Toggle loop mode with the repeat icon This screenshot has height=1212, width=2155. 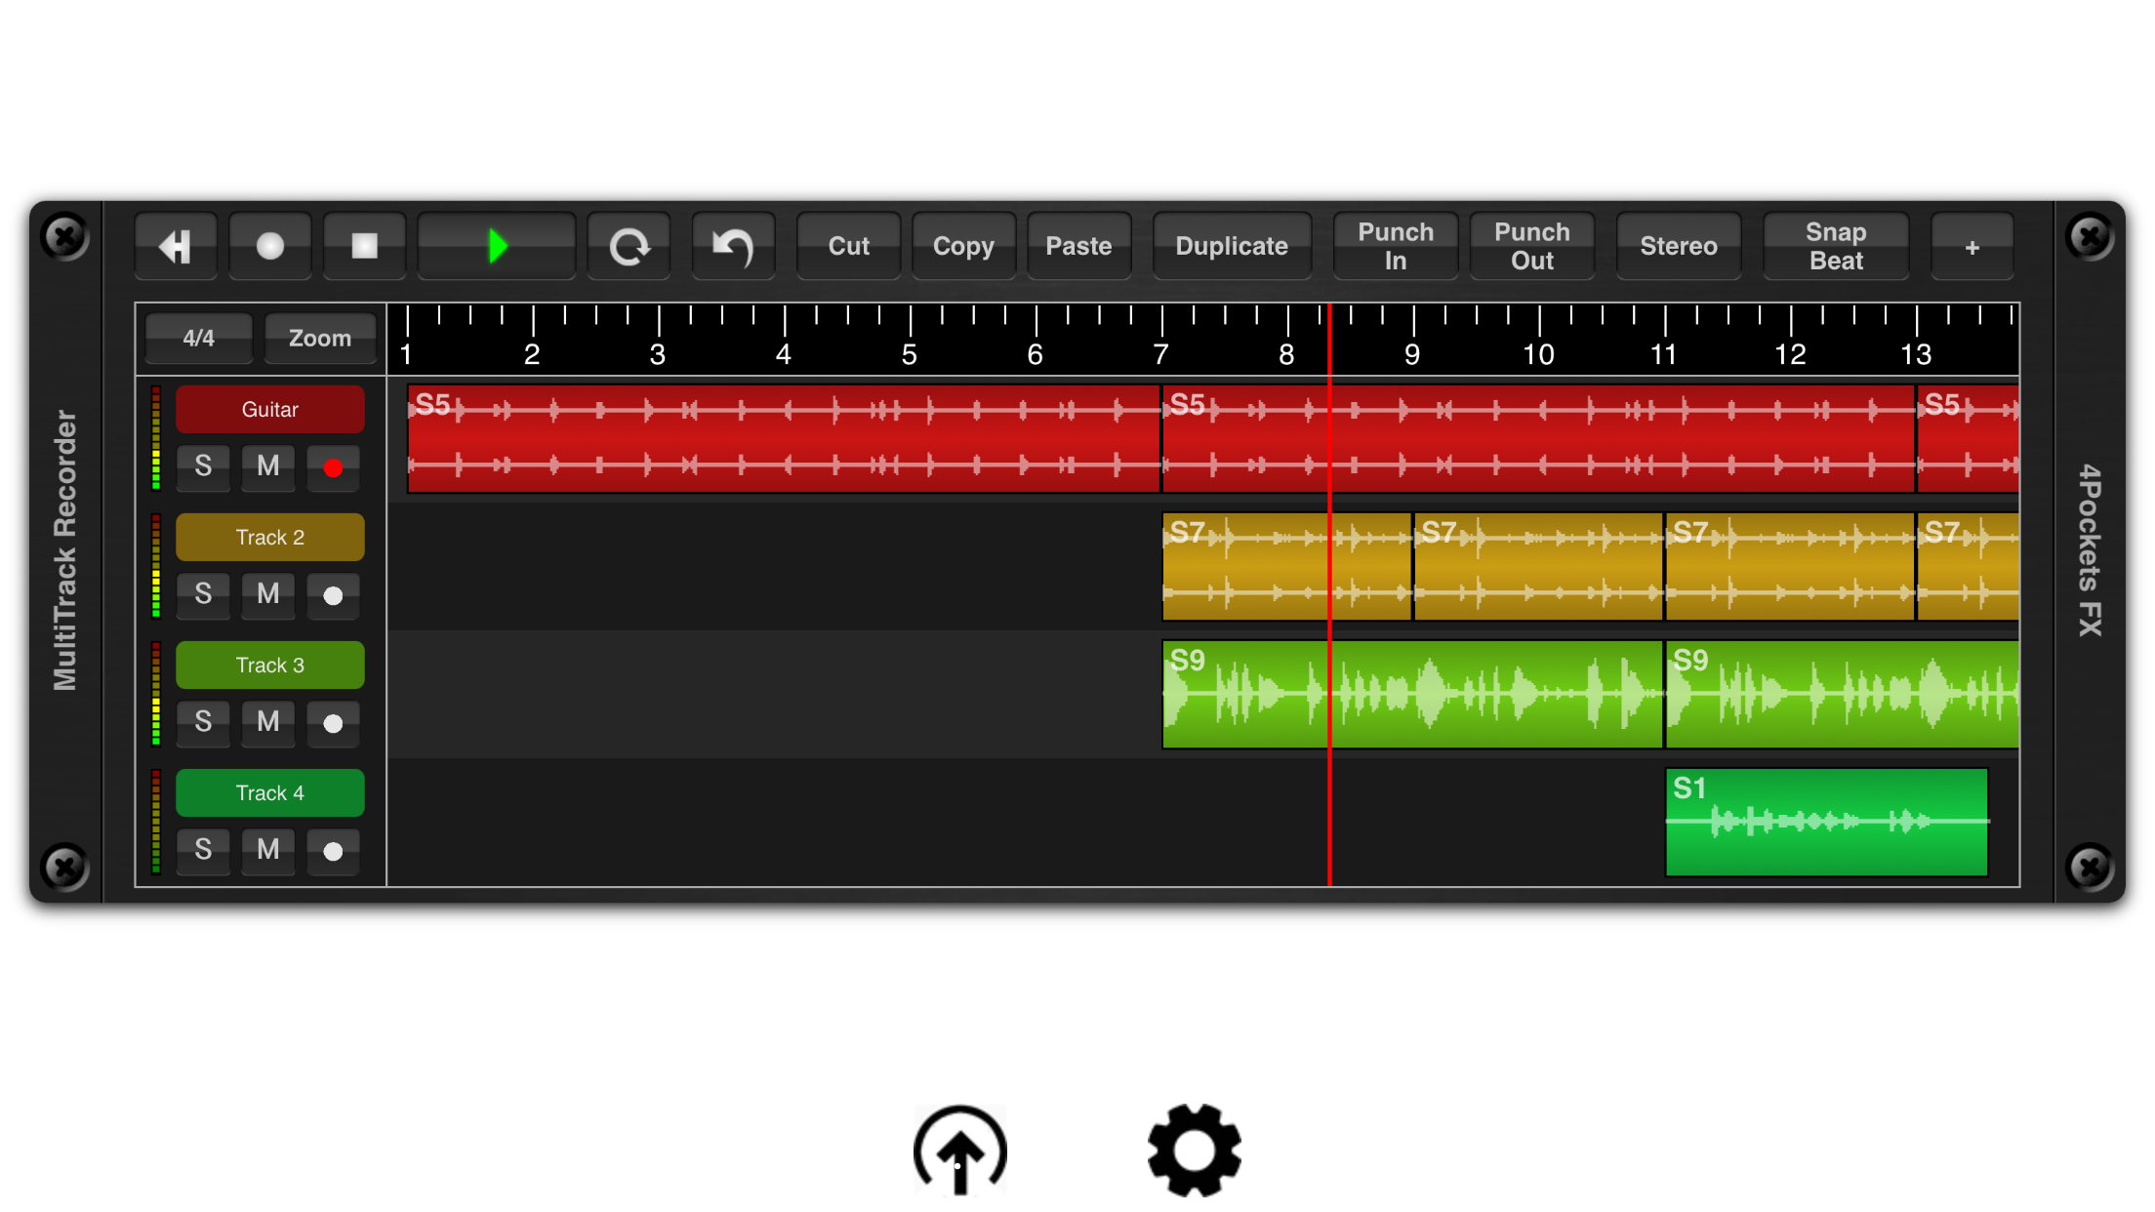pyautogui.click(x=629, y=246)
